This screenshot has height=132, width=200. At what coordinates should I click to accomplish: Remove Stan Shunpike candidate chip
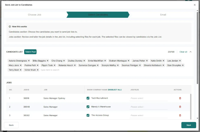pos(183,65)
